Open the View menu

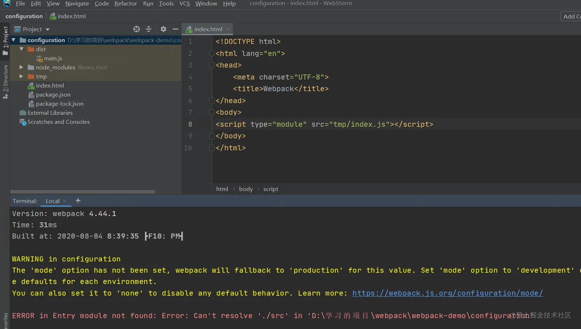click(53, 3)
